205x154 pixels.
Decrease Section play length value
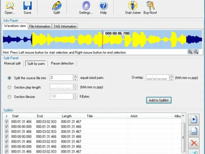coord(75,89)
